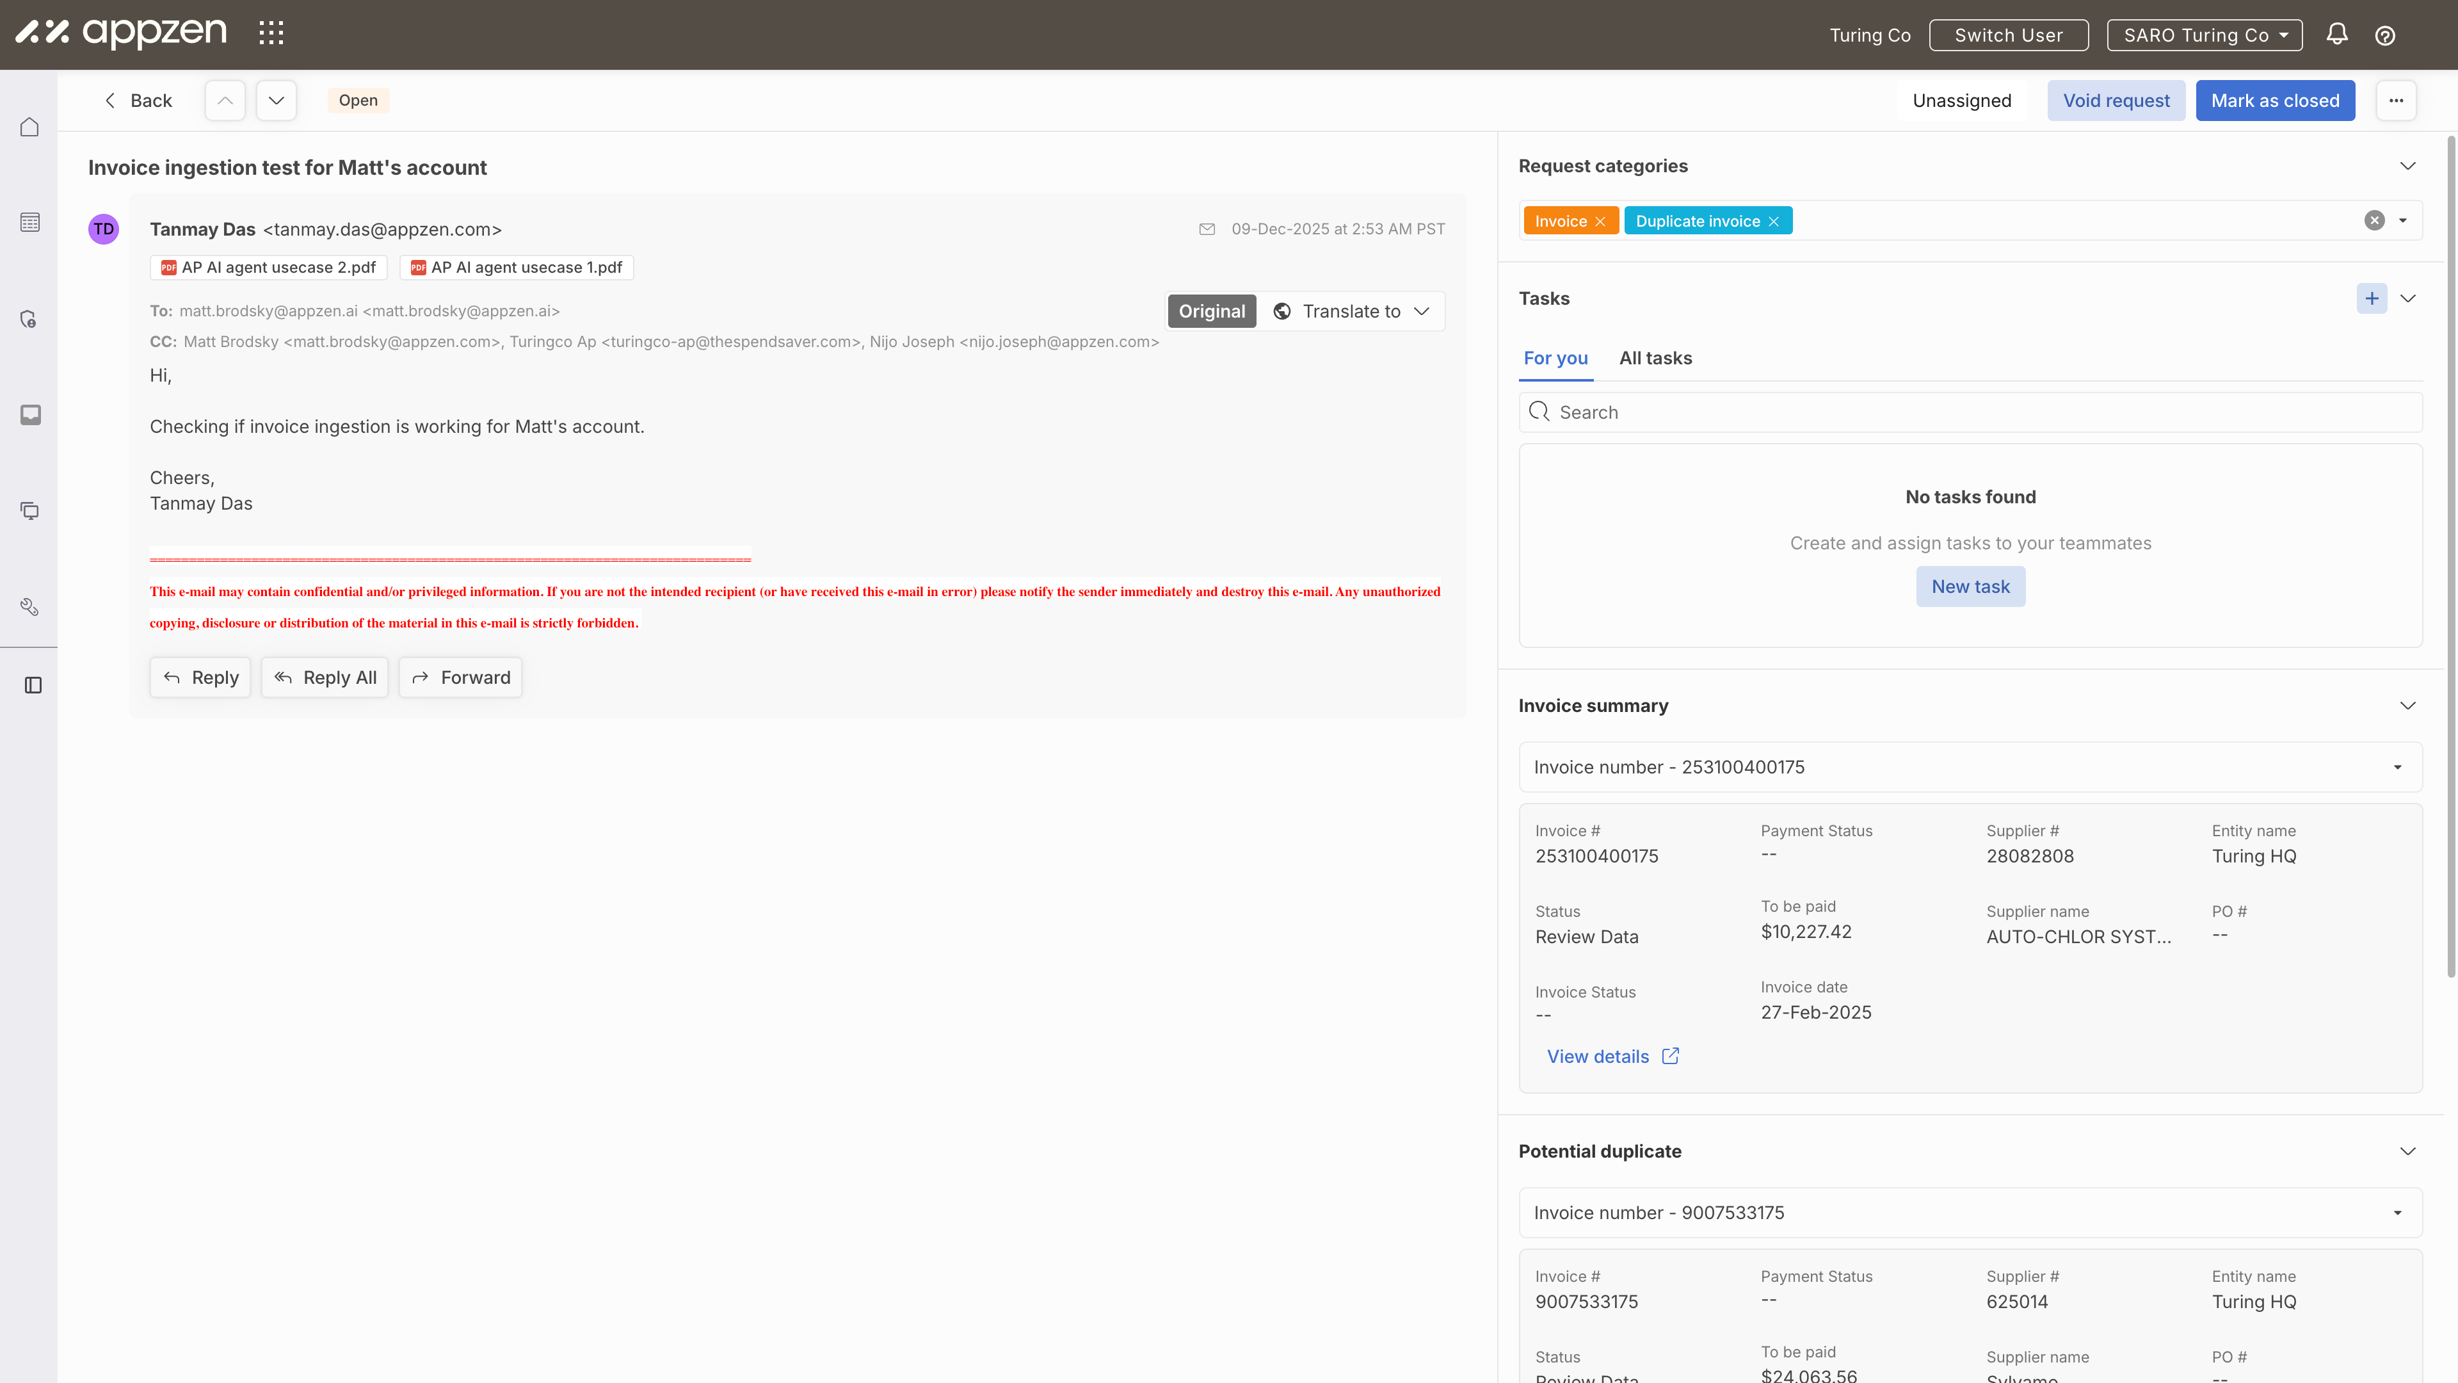
Task: Click the Mark as closed button
Action: (2275, 101)
